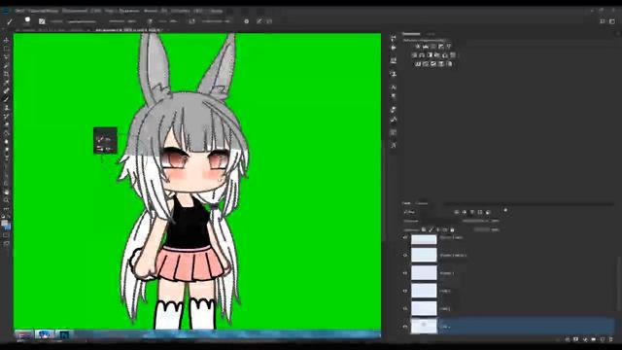Hide the topmost layer via its eye
Viewport: 622px width, 350px height.
[405, 237]
